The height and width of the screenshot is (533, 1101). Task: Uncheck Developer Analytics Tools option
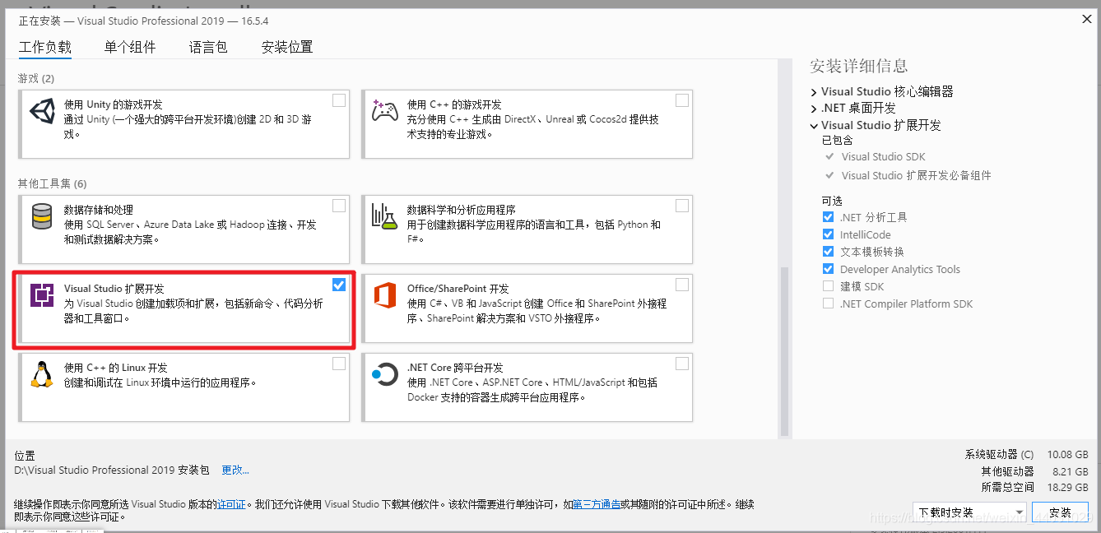828,269
